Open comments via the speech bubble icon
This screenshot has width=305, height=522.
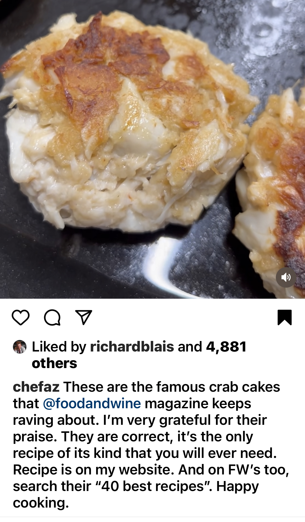pyautogui.click(x=52, y=318)
